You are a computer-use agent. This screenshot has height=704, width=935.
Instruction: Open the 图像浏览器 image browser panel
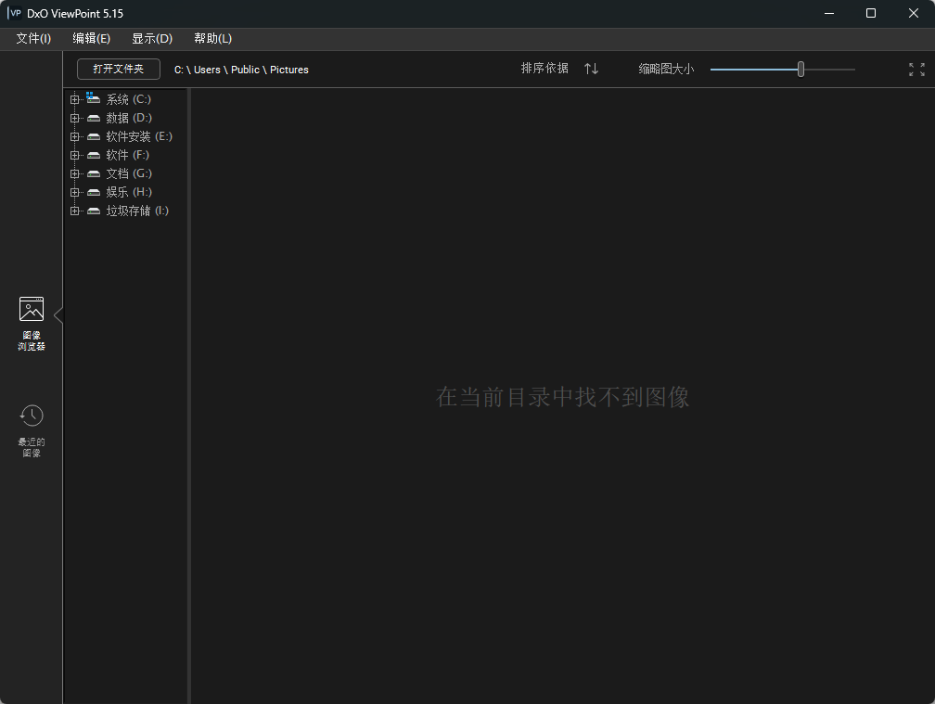click(x=31, y=324)
